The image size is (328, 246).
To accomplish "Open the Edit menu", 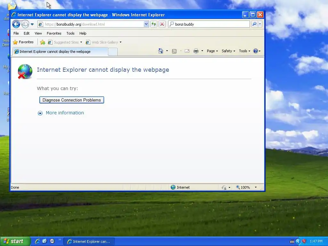I will point(27,33).
